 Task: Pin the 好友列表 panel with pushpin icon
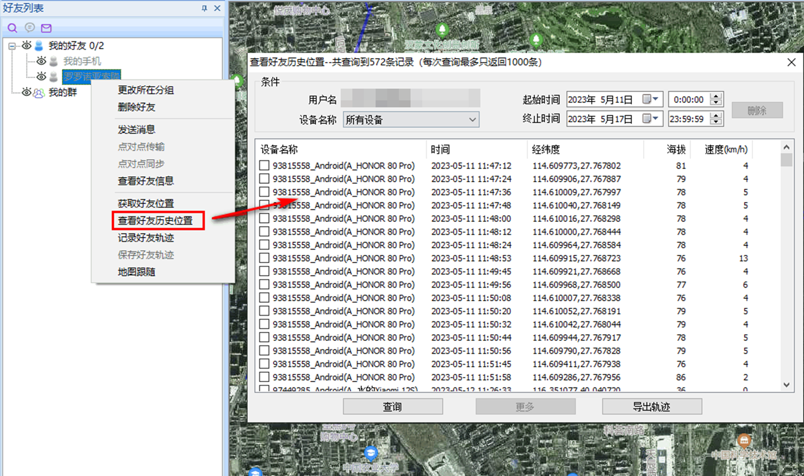click(204, 8)
